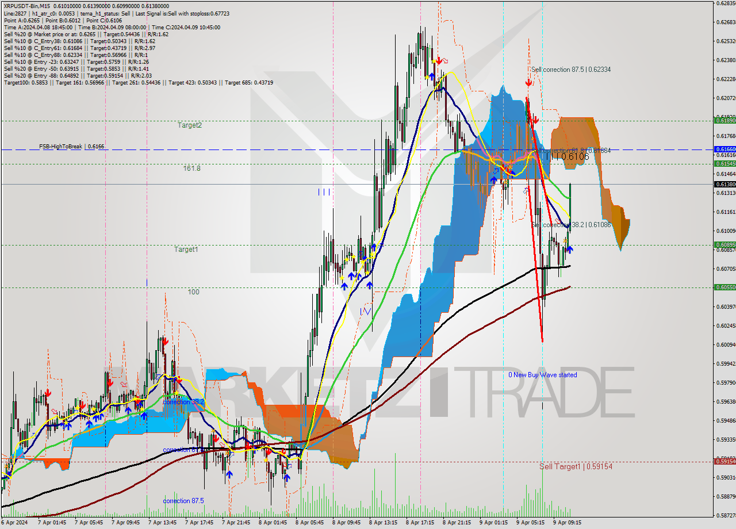Click the '7 Apr 13:45' time axis label

(x=162, y=523)
